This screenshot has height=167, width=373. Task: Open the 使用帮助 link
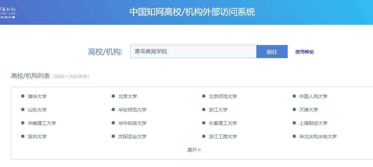click(x=304, y=52)
